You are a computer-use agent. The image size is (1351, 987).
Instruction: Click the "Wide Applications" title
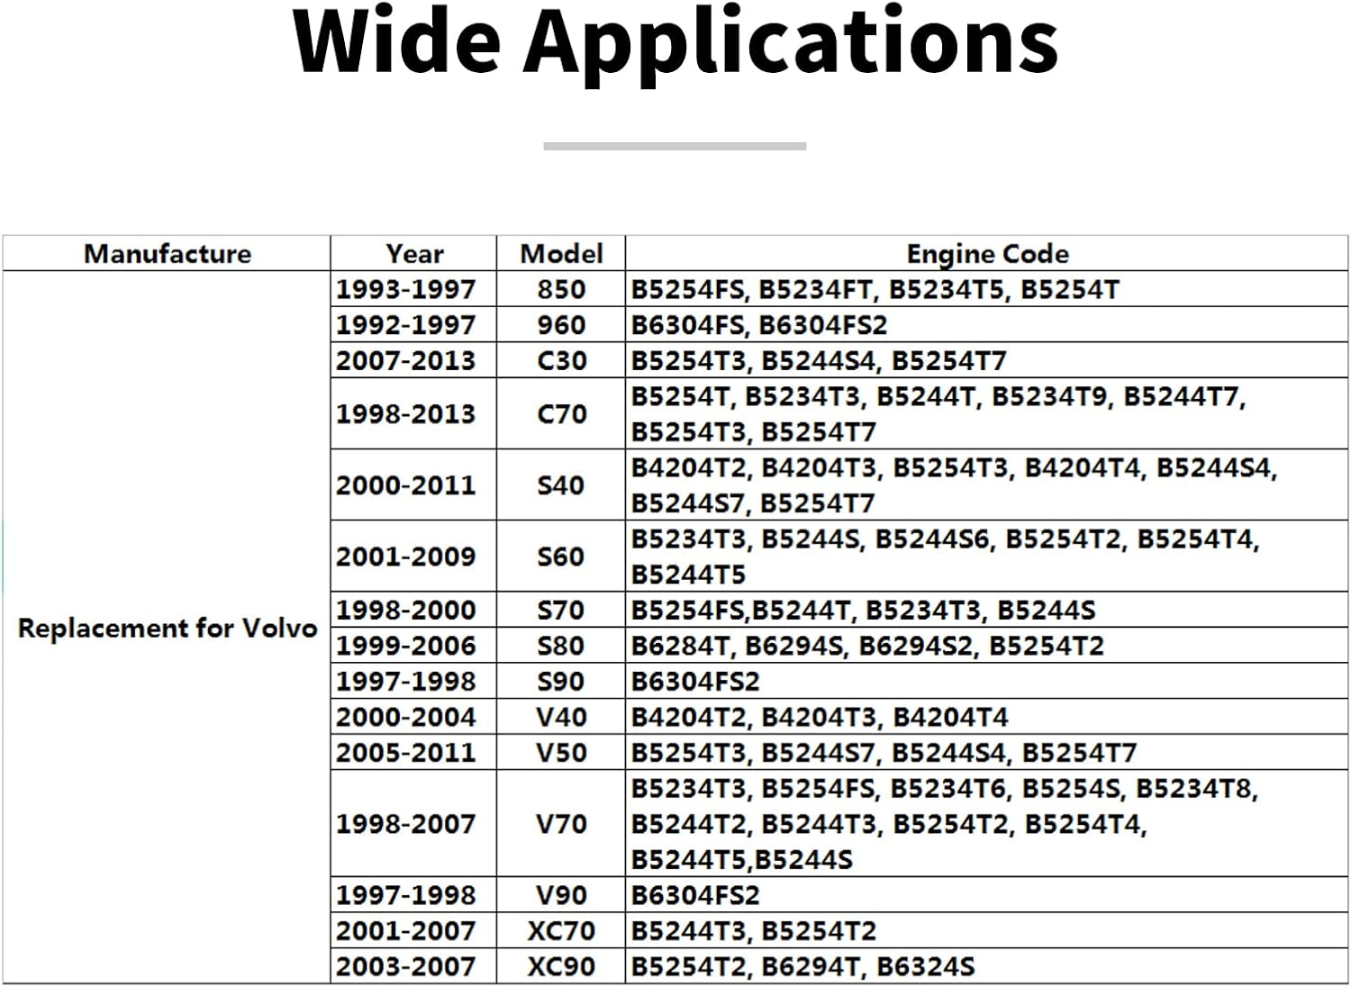tap(675, 42)
